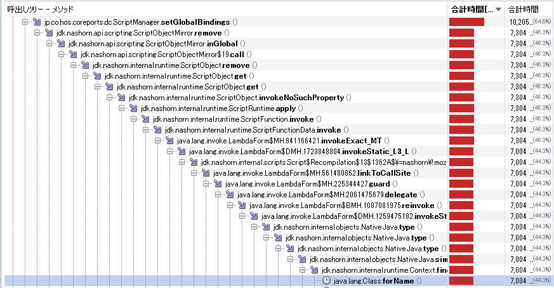Click the invokeStatic_L3_L arrow icon
The height and width of the screenshot is (288, 554).
181,151
